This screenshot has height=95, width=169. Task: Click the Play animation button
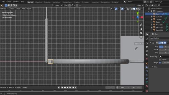coord(70,88)
